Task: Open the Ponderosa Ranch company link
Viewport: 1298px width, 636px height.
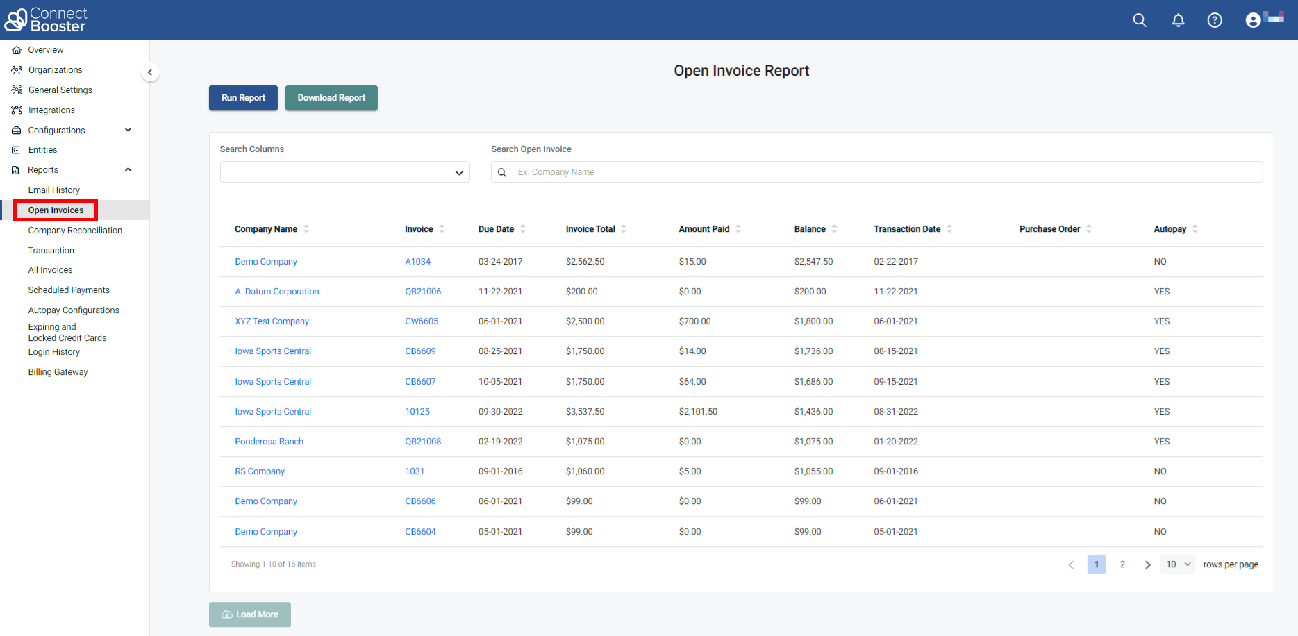Action: point(269,442)
